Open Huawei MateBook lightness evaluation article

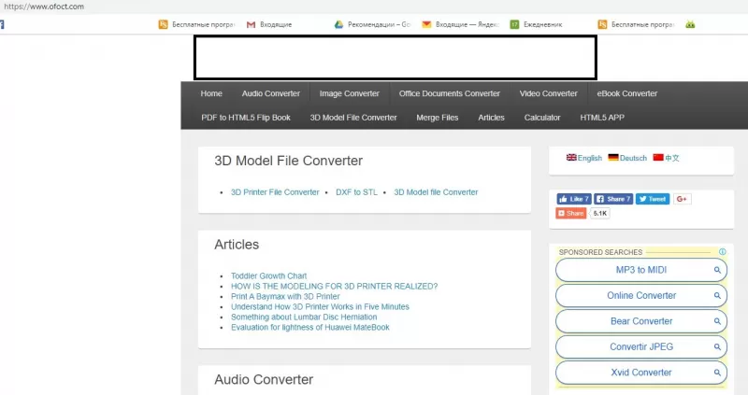point(310,327)
